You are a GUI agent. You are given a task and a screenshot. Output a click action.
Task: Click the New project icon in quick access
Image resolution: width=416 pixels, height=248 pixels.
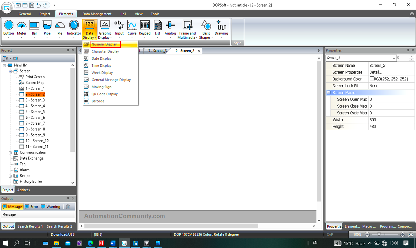coord(18,5)
